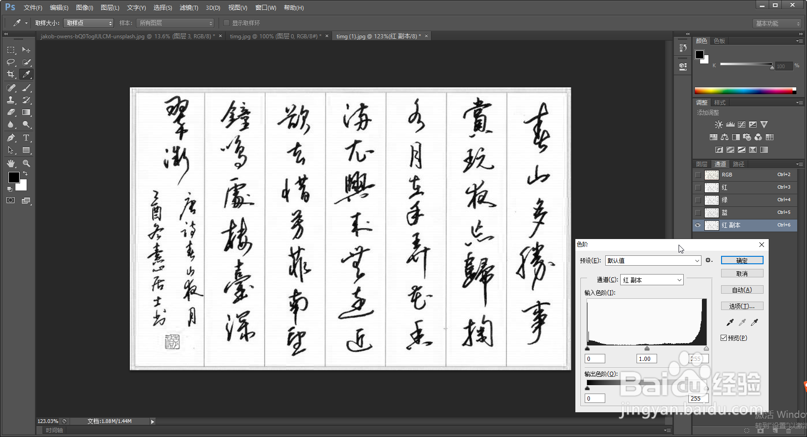Select the Hand tool
Viewport: 807px width, 437px height.
[x=11, y=163]
